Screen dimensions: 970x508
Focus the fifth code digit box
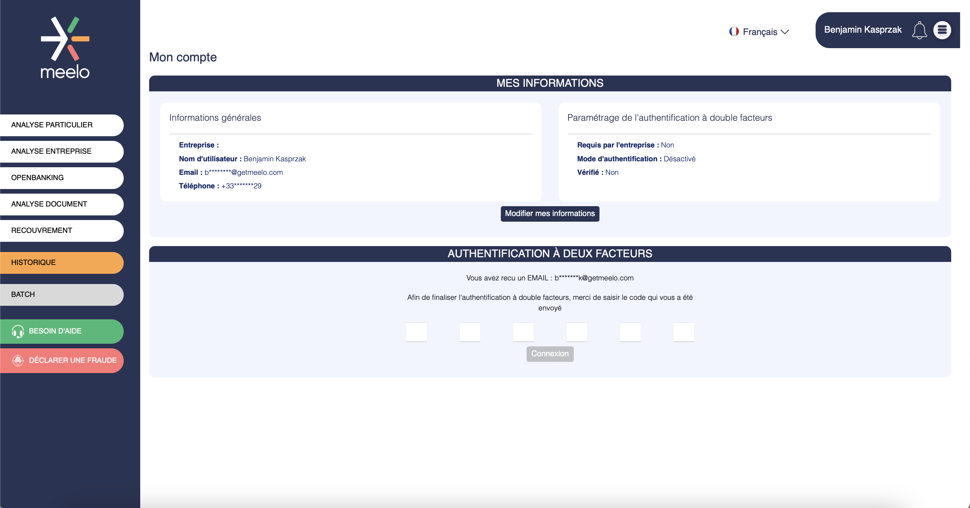click(x=630, y=332)
